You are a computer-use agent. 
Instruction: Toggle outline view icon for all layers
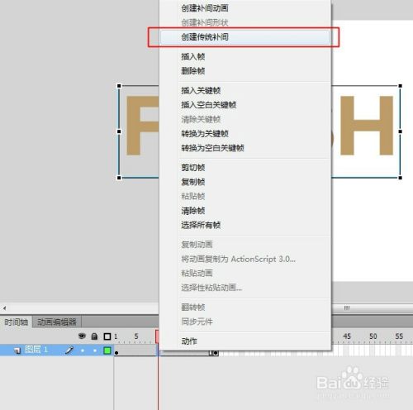[107, 336]
